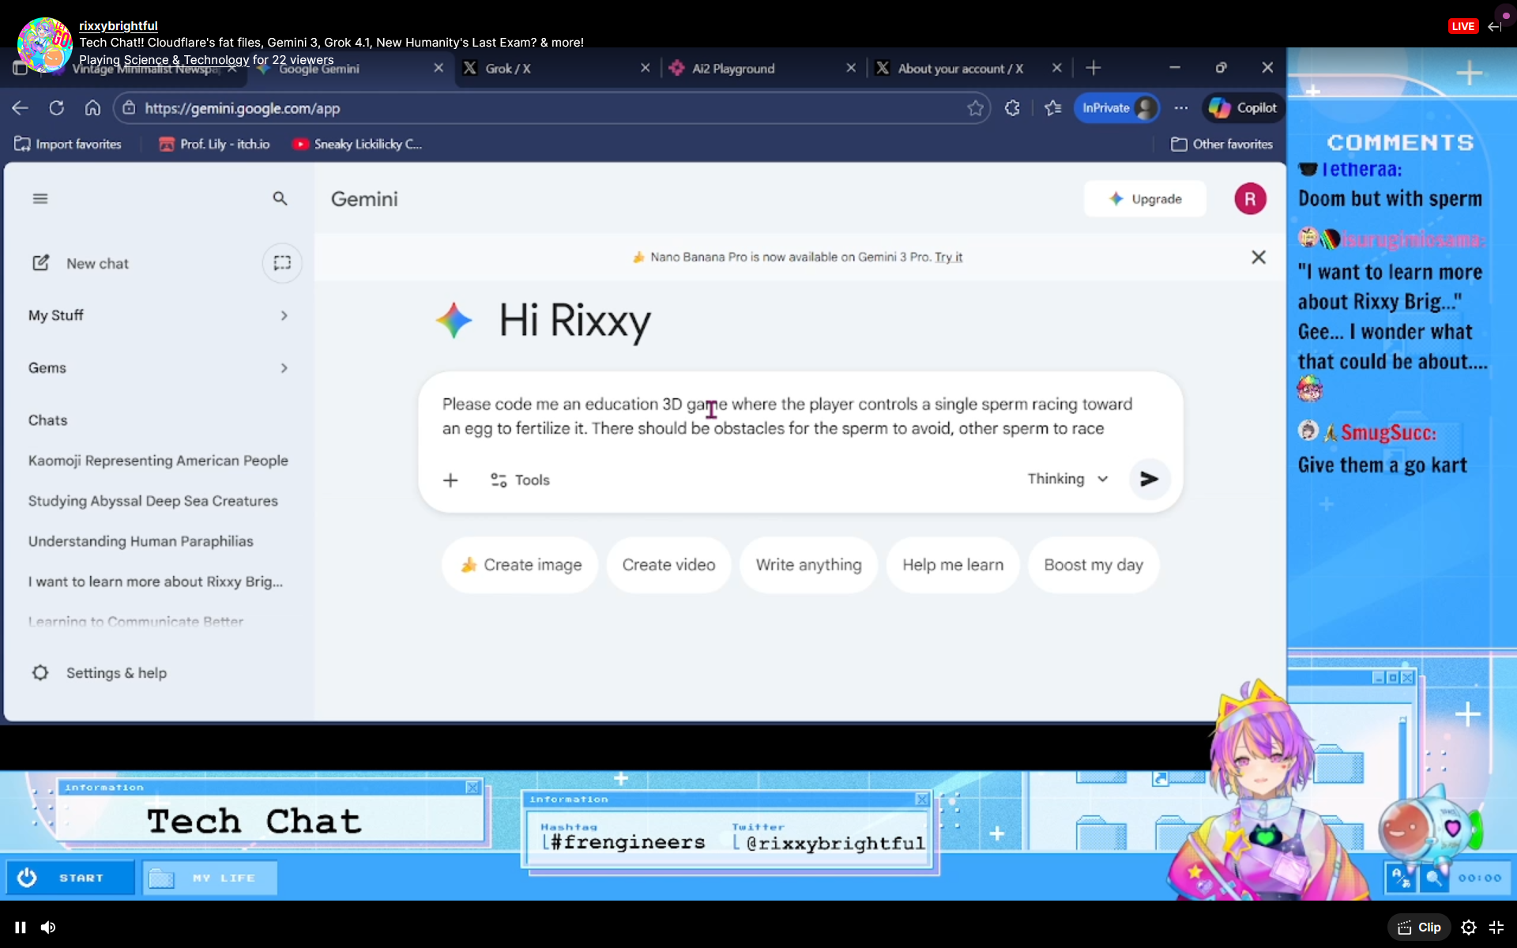The image size is (1517, 948).
Task: Click the Upgrade button
Action: click(1145, 199)
